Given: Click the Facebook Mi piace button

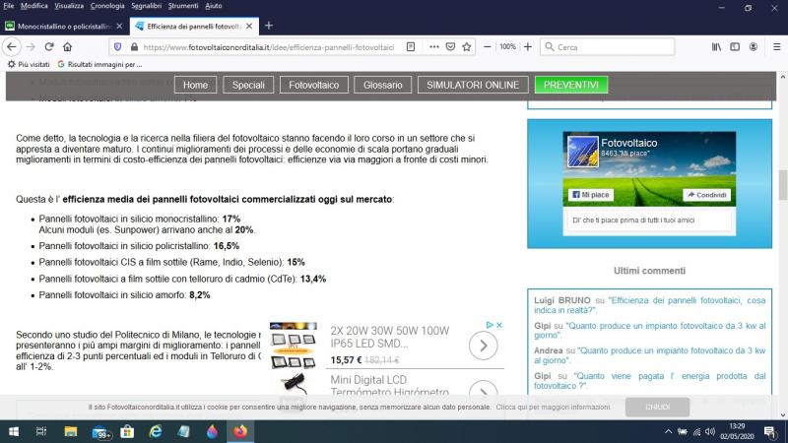Looking at the screenshot, I should 589,195.
